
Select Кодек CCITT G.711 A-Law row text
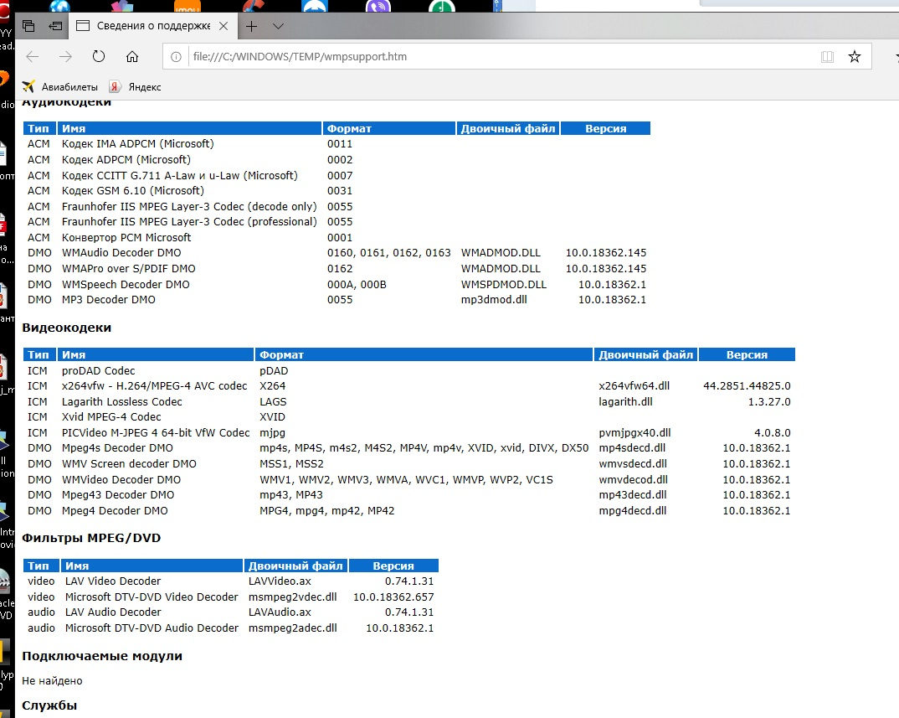180,176
